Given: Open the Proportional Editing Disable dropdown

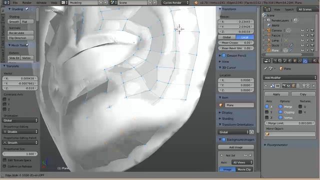Looking at the screenshot, I should [x=20, y=131].
